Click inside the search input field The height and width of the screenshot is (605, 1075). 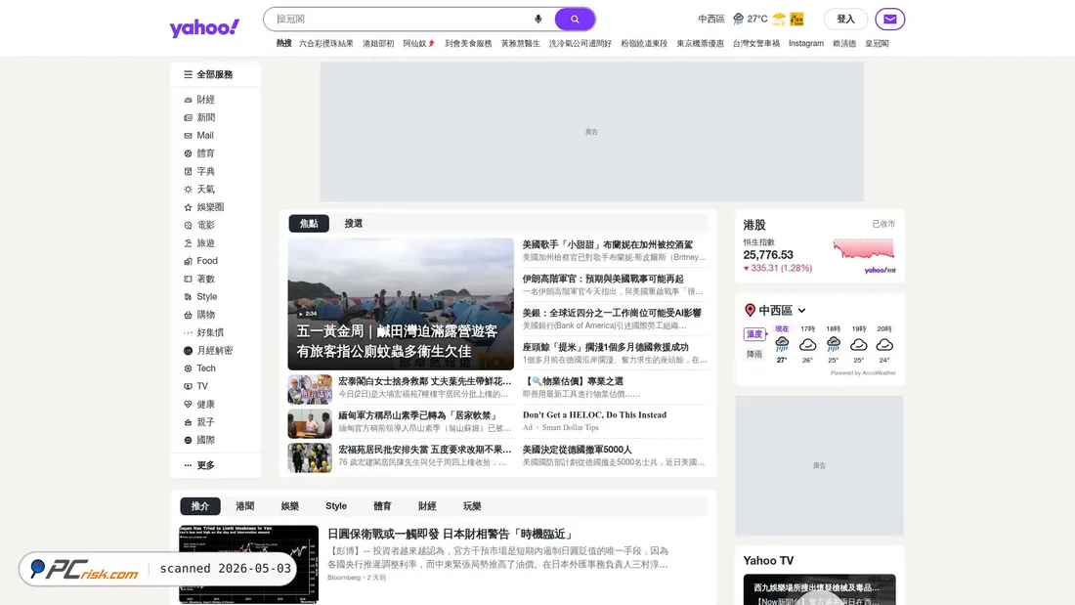(x=401, y=20)
